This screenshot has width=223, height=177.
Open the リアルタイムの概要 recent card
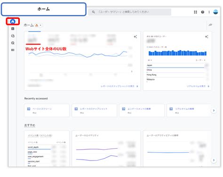tap(189, 110)
